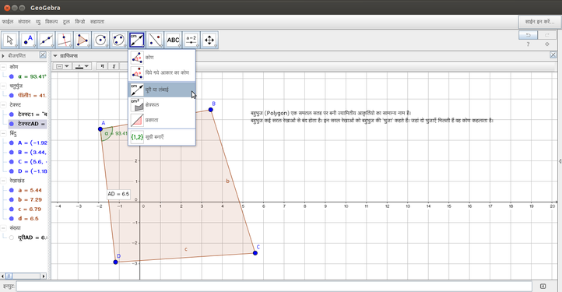Choose कोण (angle) in the tool dropdown
The width and height of the screenshot is (562, 292).
[x=162, y=58]
